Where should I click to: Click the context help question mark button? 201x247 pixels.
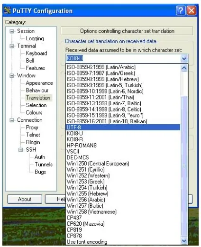181,10
